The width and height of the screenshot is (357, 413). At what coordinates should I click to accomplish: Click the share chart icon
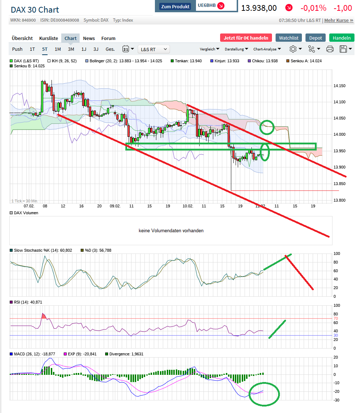point(311,49)
